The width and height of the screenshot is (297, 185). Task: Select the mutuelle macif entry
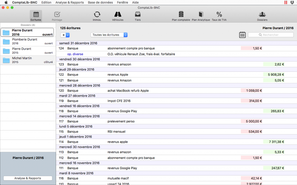point(177,178)
